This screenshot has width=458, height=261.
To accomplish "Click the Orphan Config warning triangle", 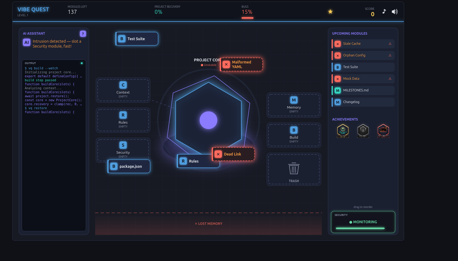I will click(390, 55).
